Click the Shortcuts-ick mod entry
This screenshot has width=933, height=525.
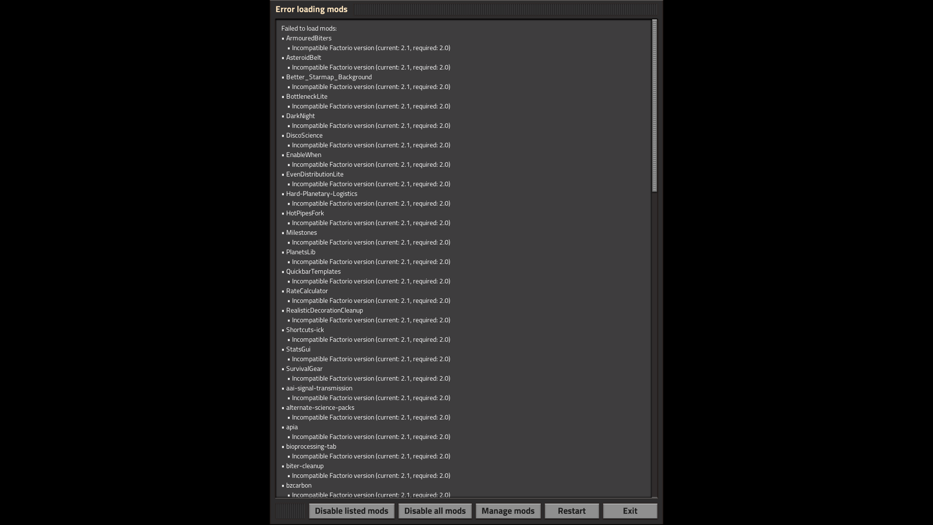[305, 330]
